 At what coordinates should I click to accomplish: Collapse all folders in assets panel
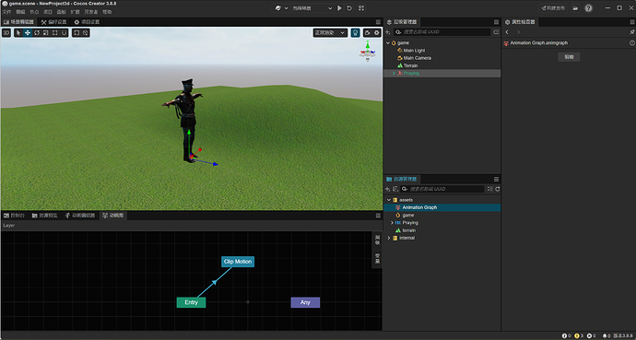[490, 189]
